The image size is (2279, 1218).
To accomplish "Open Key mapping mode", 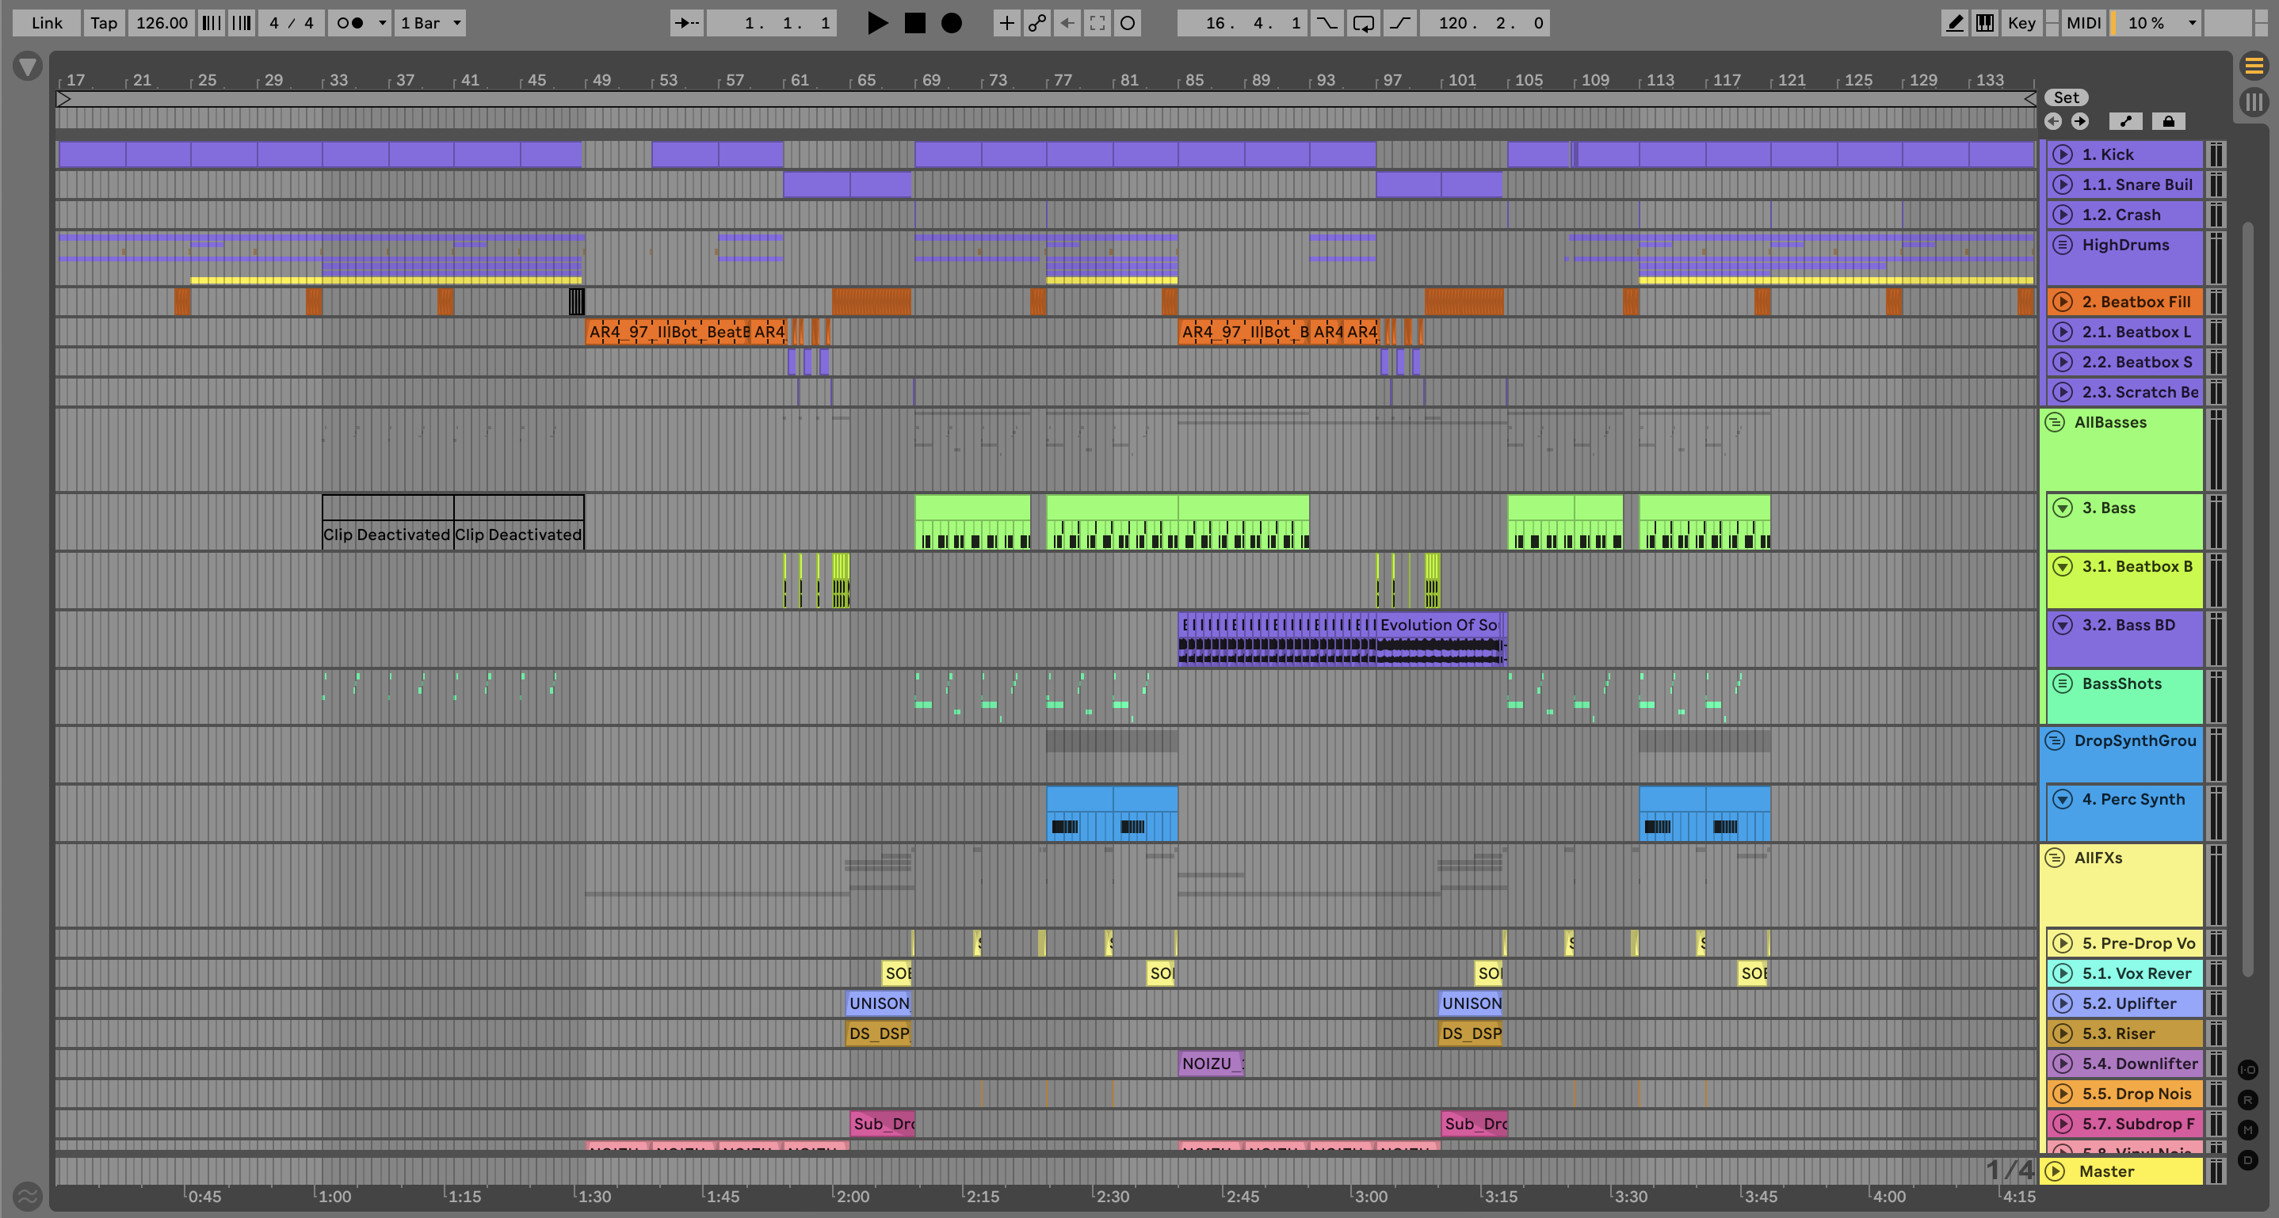I will (x=2021, y=23).
